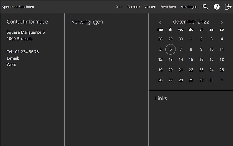Select 15 December in the calendar
Image resolution: width=233 pixels, height=146 pixels.
[191, 60]
